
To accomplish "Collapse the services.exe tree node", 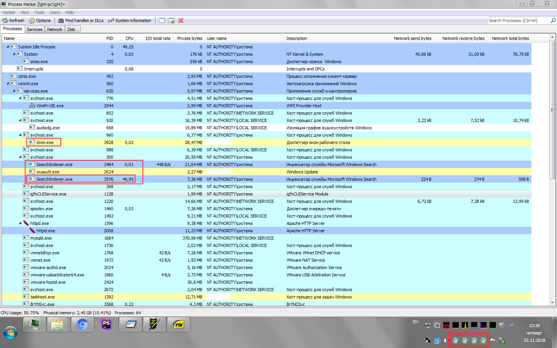I will click(14, 91).
